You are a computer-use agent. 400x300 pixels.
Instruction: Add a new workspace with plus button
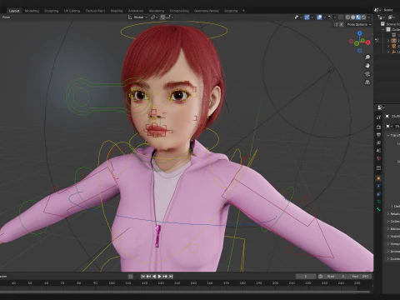243,11
